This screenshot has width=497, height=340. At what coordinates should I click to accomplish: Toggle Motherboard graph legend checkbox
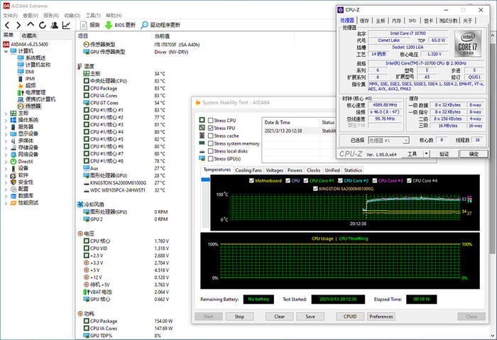point(251,180)
